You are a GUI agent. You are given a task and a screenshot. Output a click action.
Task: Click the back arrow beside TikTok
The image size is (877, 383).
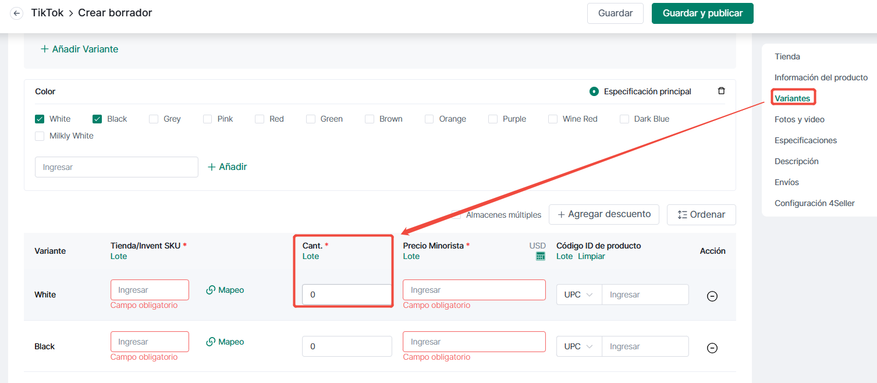point(17,13)
